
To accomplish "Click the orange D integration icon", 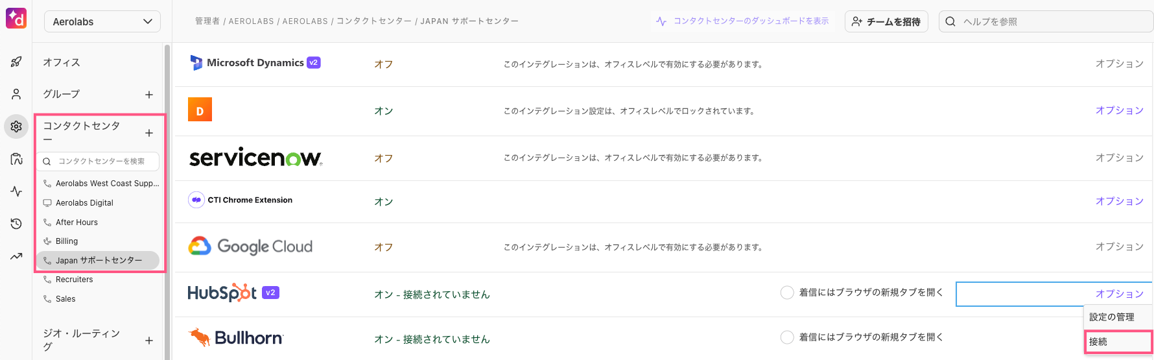I will click(200, 110).
